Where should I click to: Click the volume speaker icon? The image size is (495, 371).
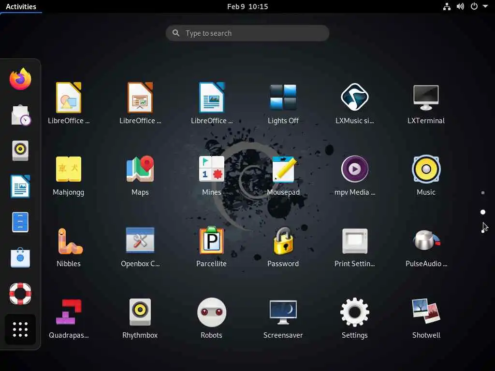tap(460, 6)
